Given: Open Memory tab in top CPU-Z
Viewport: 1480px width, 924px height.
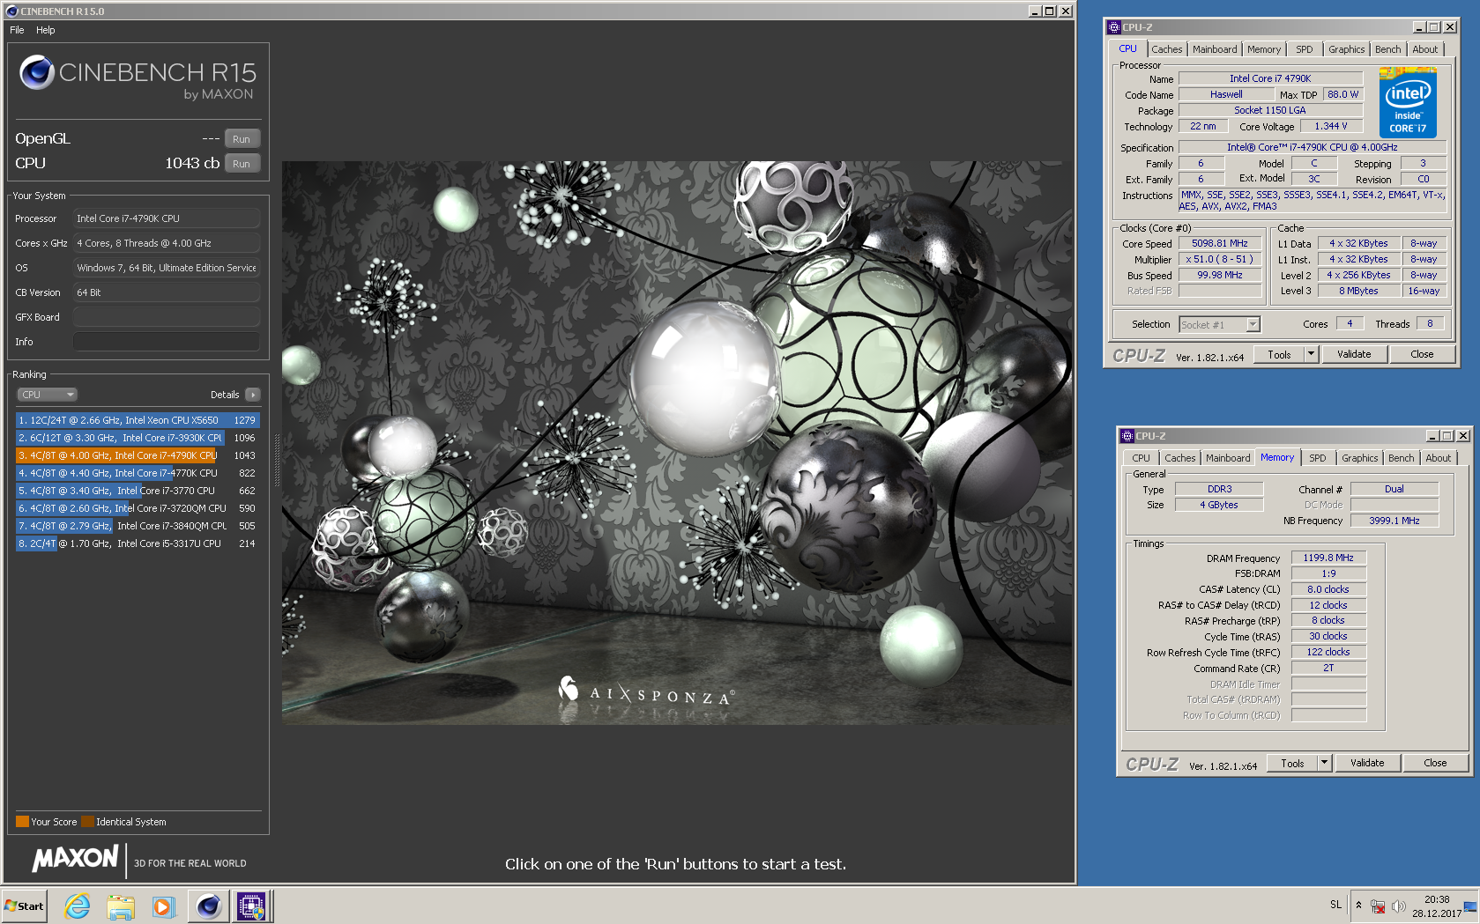Looking at the screenshot, I should [1263, 49].
